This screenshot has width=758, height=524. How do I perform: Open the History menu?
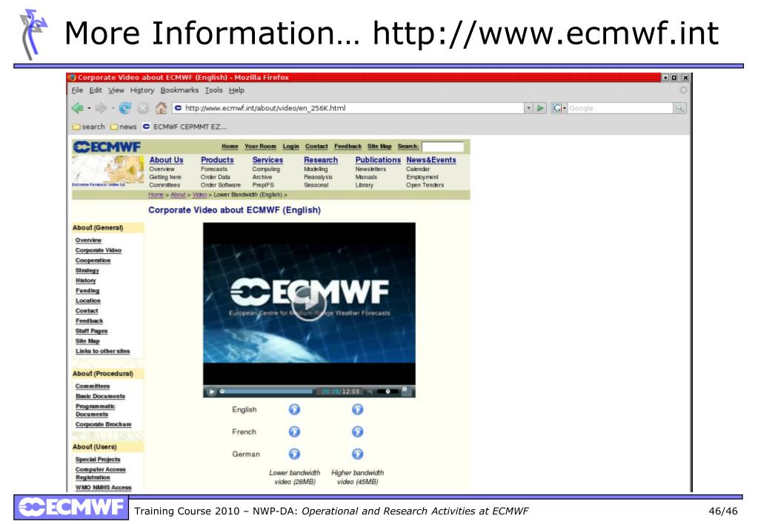click(x=142, y=90)
